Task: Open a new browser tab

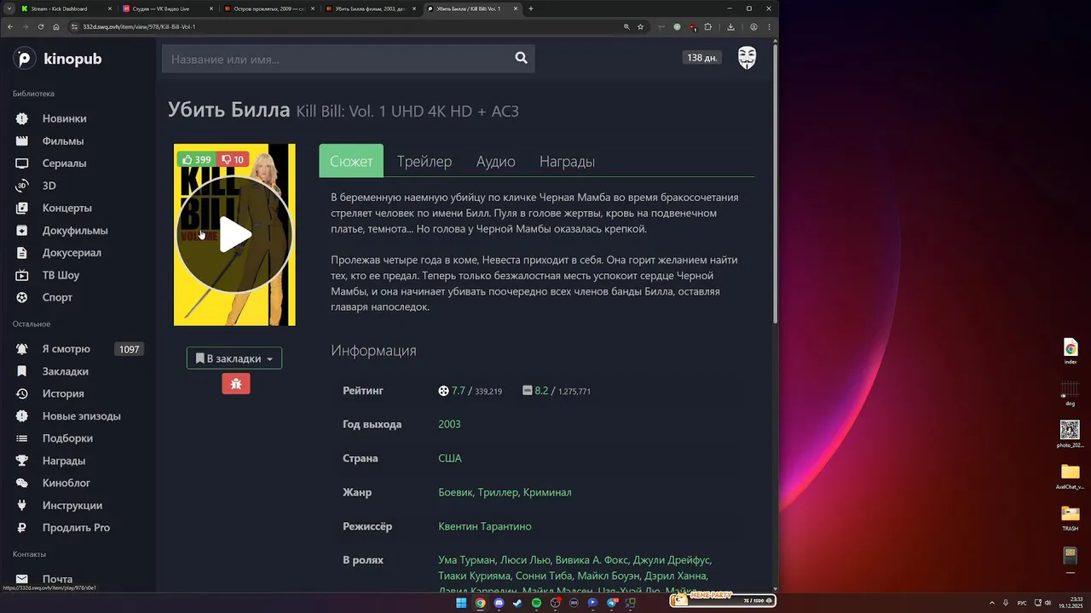Action: pyautogui.click(x=531, y=9)
